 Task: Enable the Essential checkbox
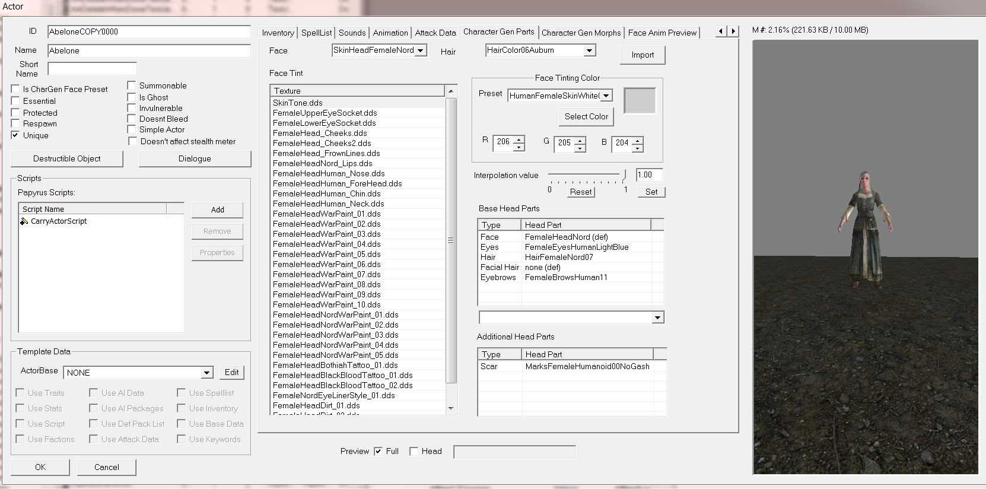tap(16, 101)
